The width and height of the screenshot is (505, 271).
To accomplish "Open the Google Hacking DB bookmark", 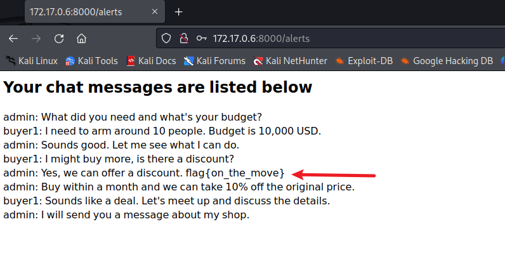I will (x=447, y=61).
